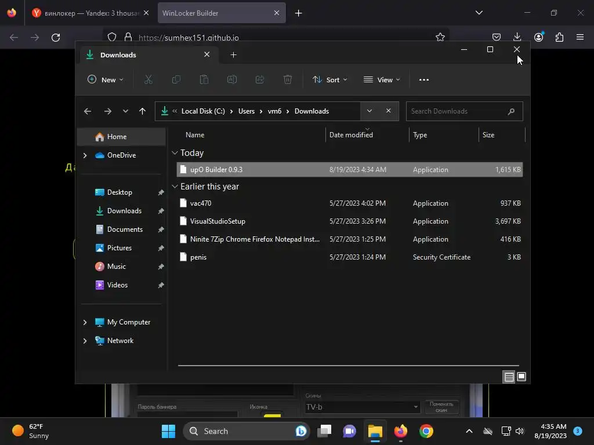Image resolution: width=594 pixels, height=445 pixels.
Task: Expand the address bar history dropdown
Action: (x=370, y=111)
